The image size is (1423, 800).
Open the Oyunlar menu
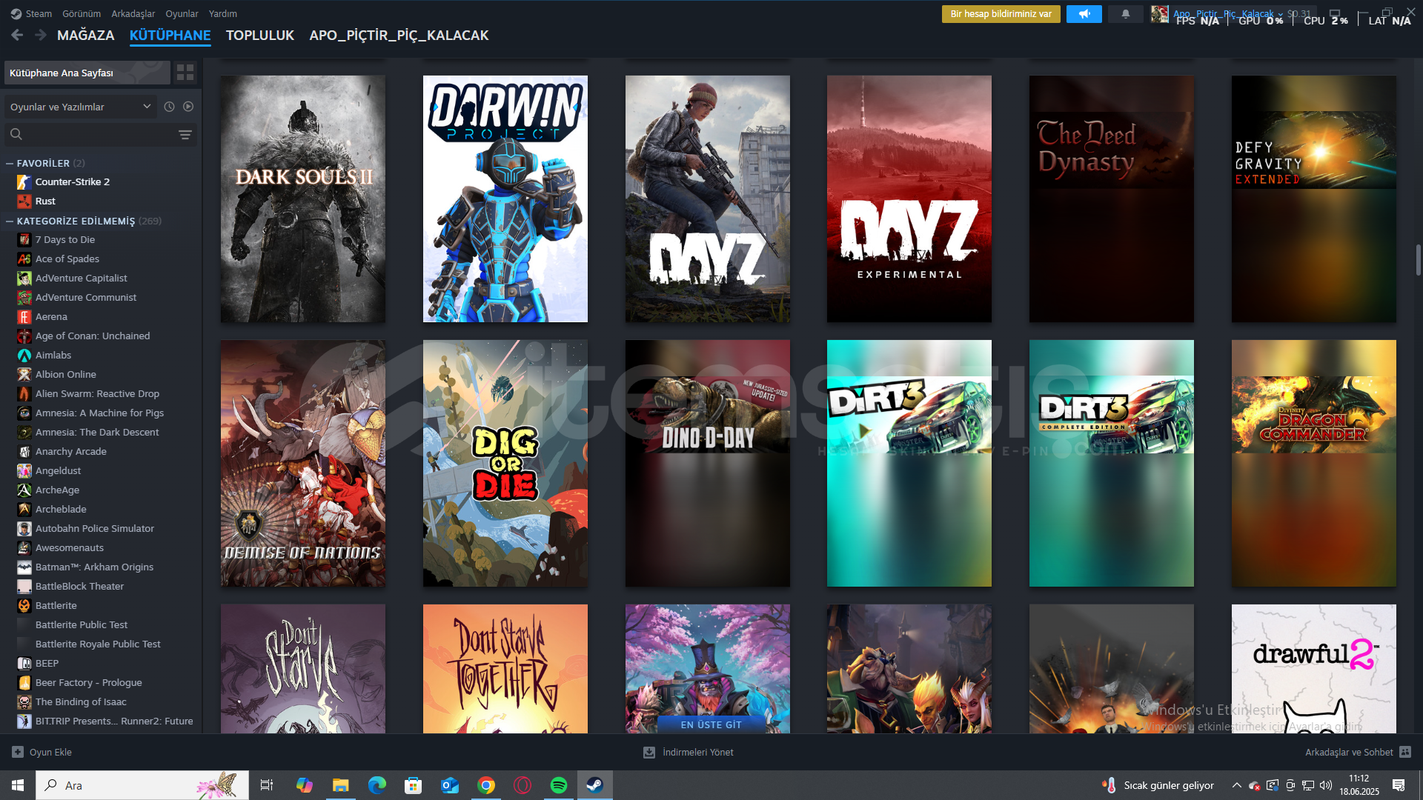182,13
